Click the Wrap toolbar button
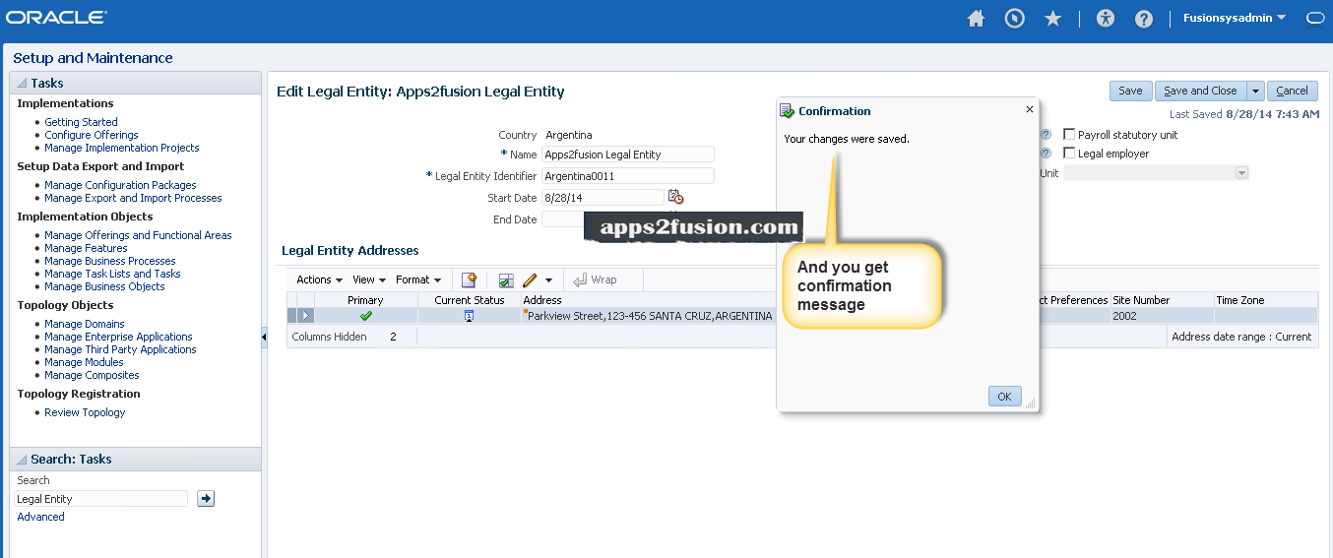Viewport: 1333px width, 558px height. [595, 279]
